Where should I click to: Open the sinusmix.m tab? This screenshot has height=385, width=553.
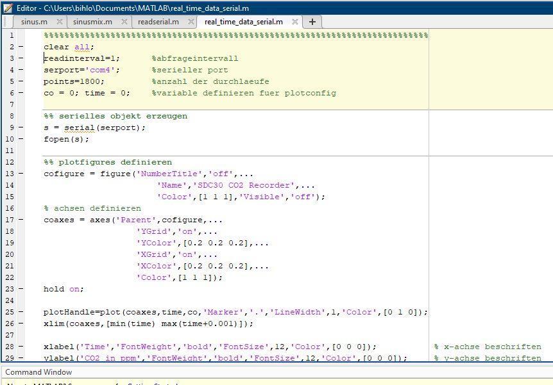coord(92,22)
